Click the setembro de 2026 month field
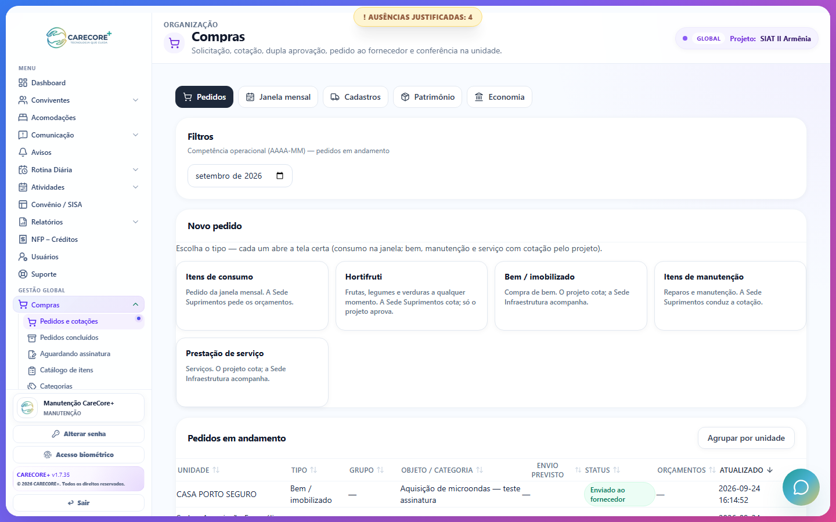Screen dimensions: 836x522 pos(240,176)
